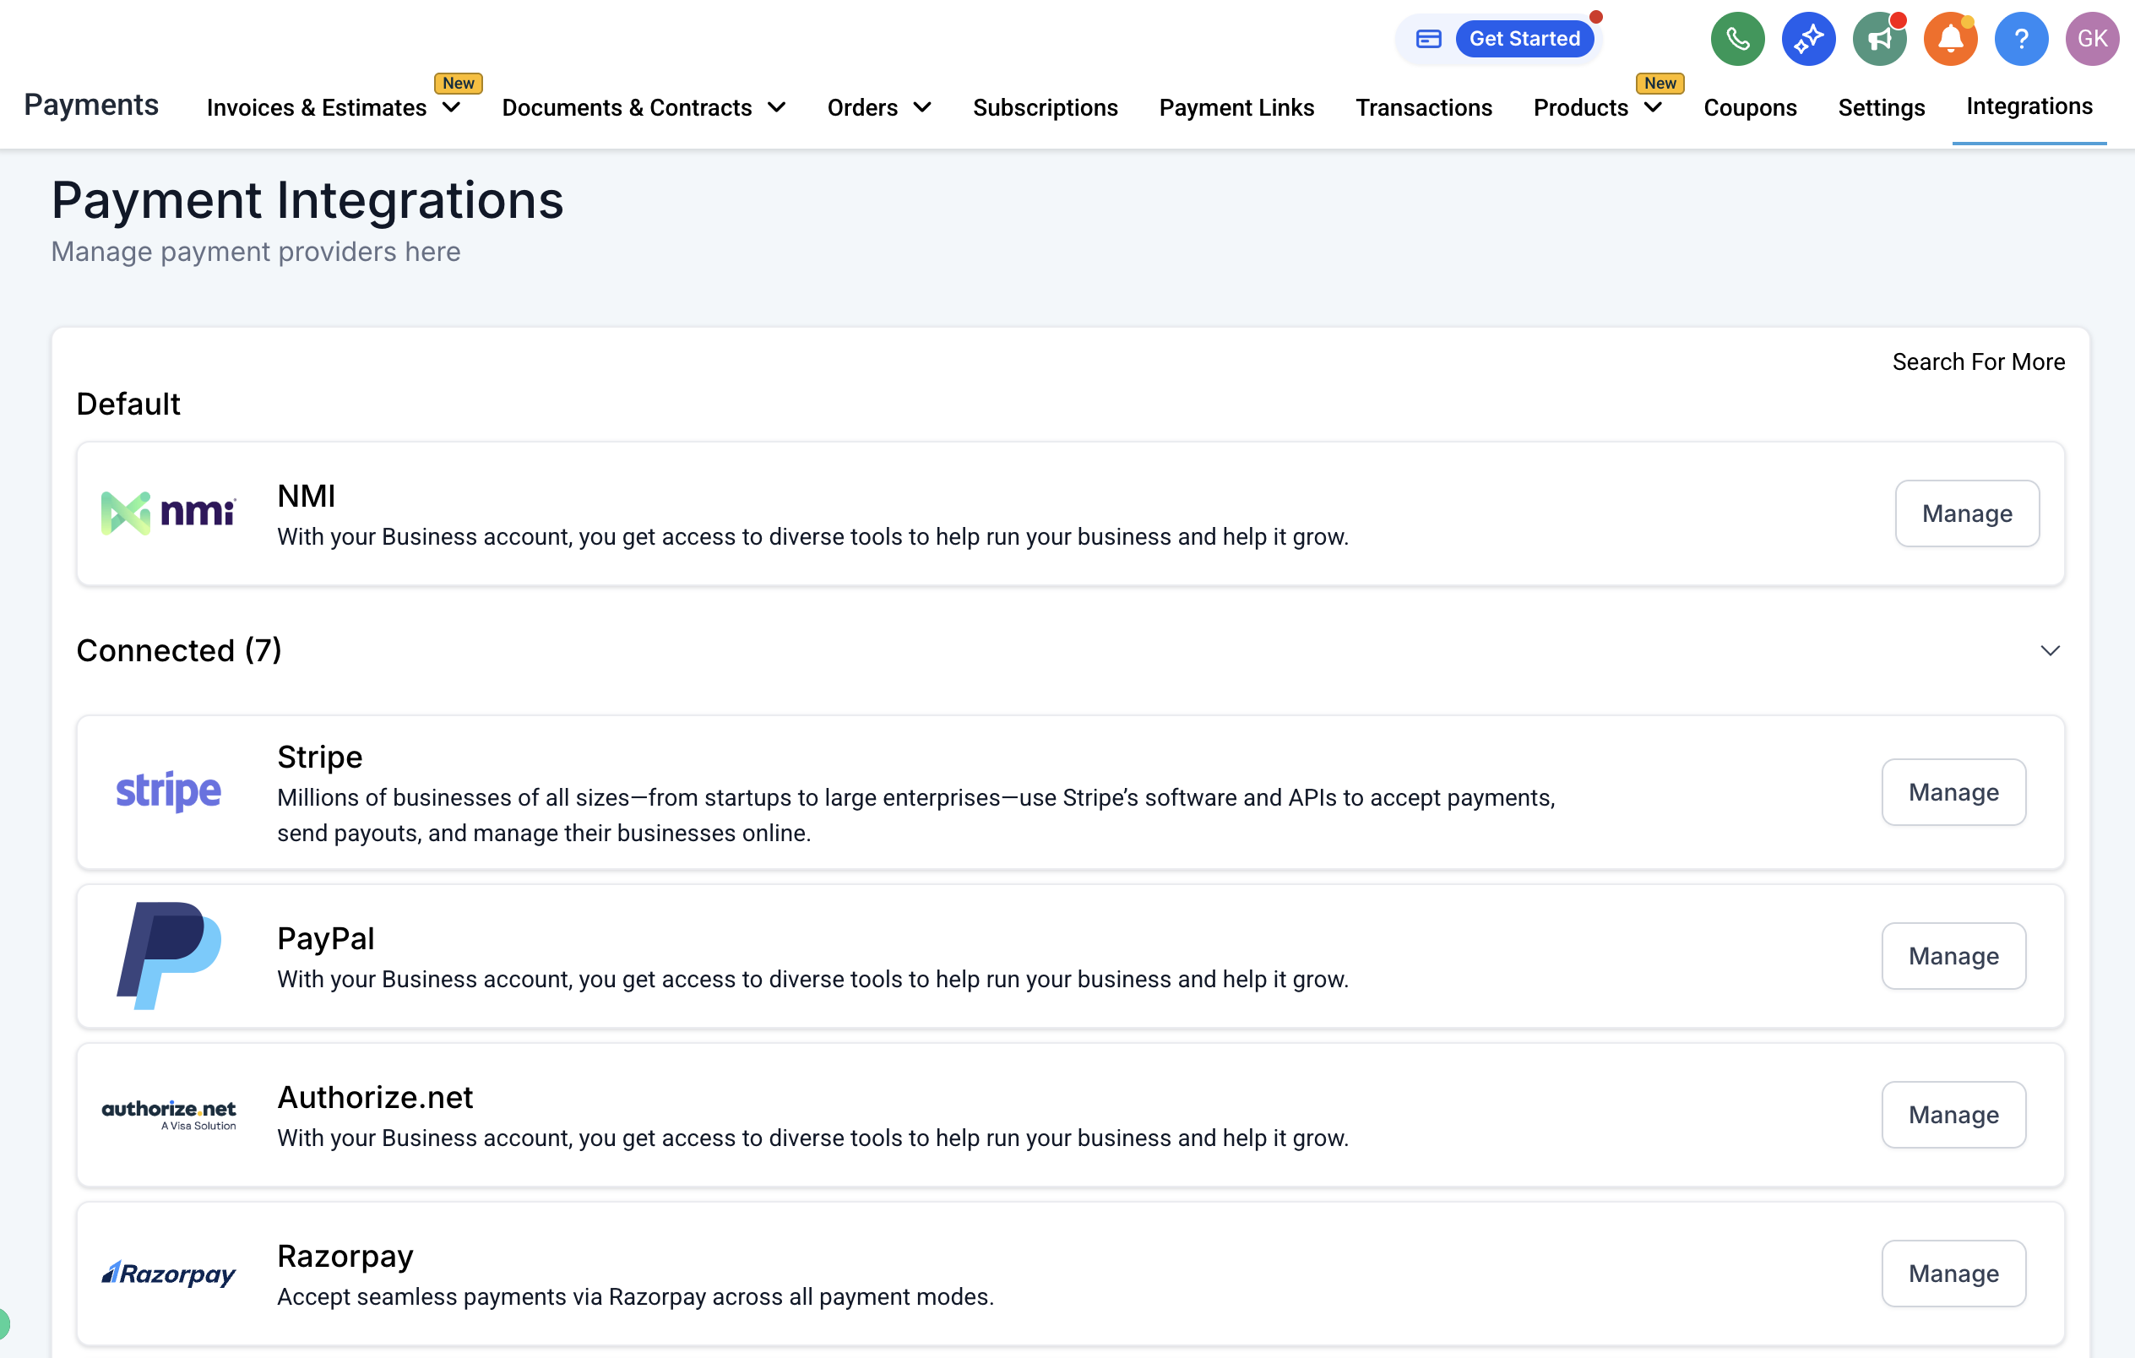Screen dimensions: 2135x1358
Task: Click the PayPal logo
Action: [x=168, y=955]
